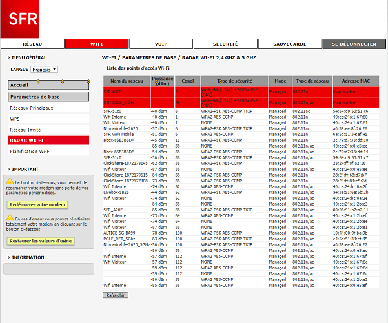Click warning icon beside modem restart notice

[x=10, y=181]
